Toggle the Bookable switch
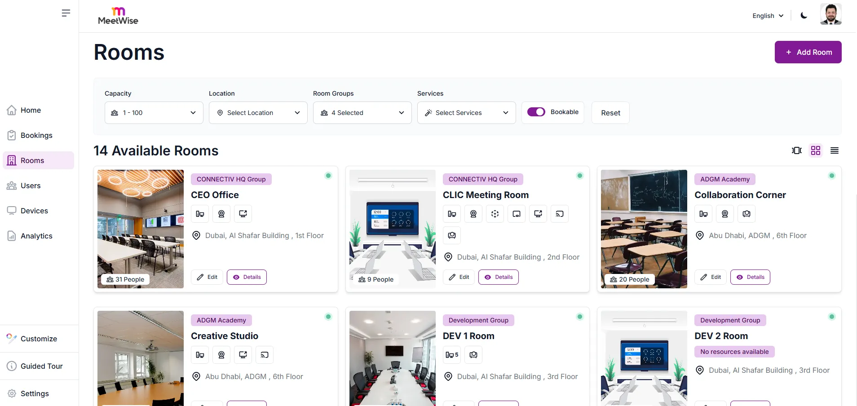The image size is (857, 406). point(536,112)
